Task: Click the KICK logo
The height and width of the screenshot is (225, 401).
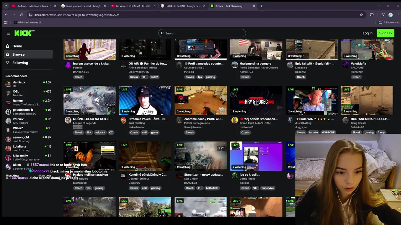Action: (24, 33)
